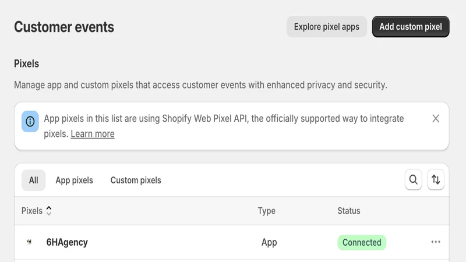Select the All tab

pyautogui.click(x=34, y=180)
